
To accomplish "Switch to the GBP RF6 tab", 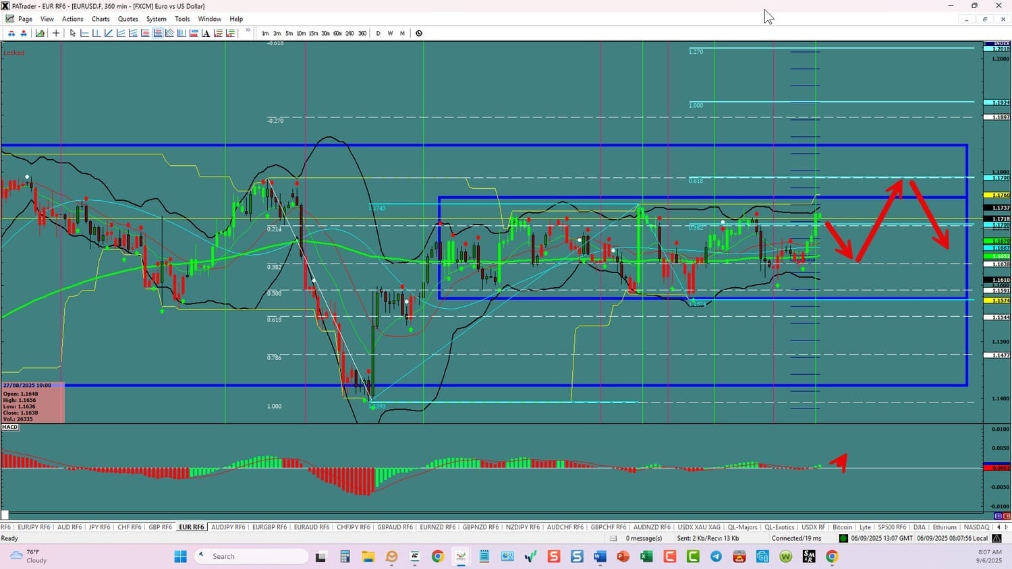I will 160,527.
